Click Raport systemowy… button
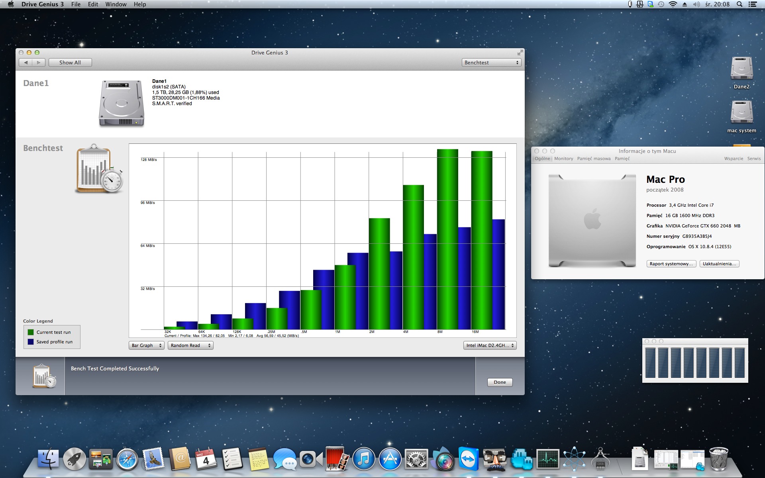 (671, 264)
